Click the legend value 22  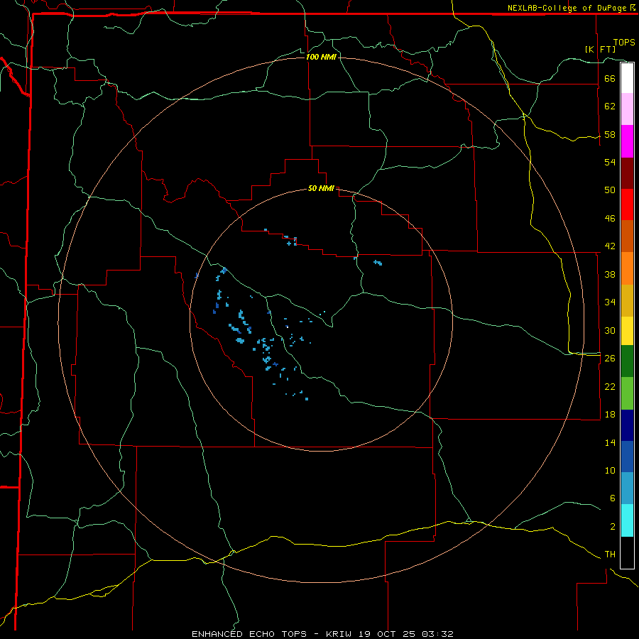pos(610,386)
